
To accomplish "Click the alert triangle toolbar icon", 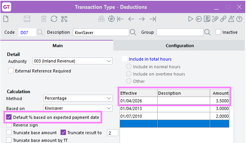I will tap(231, 19).
